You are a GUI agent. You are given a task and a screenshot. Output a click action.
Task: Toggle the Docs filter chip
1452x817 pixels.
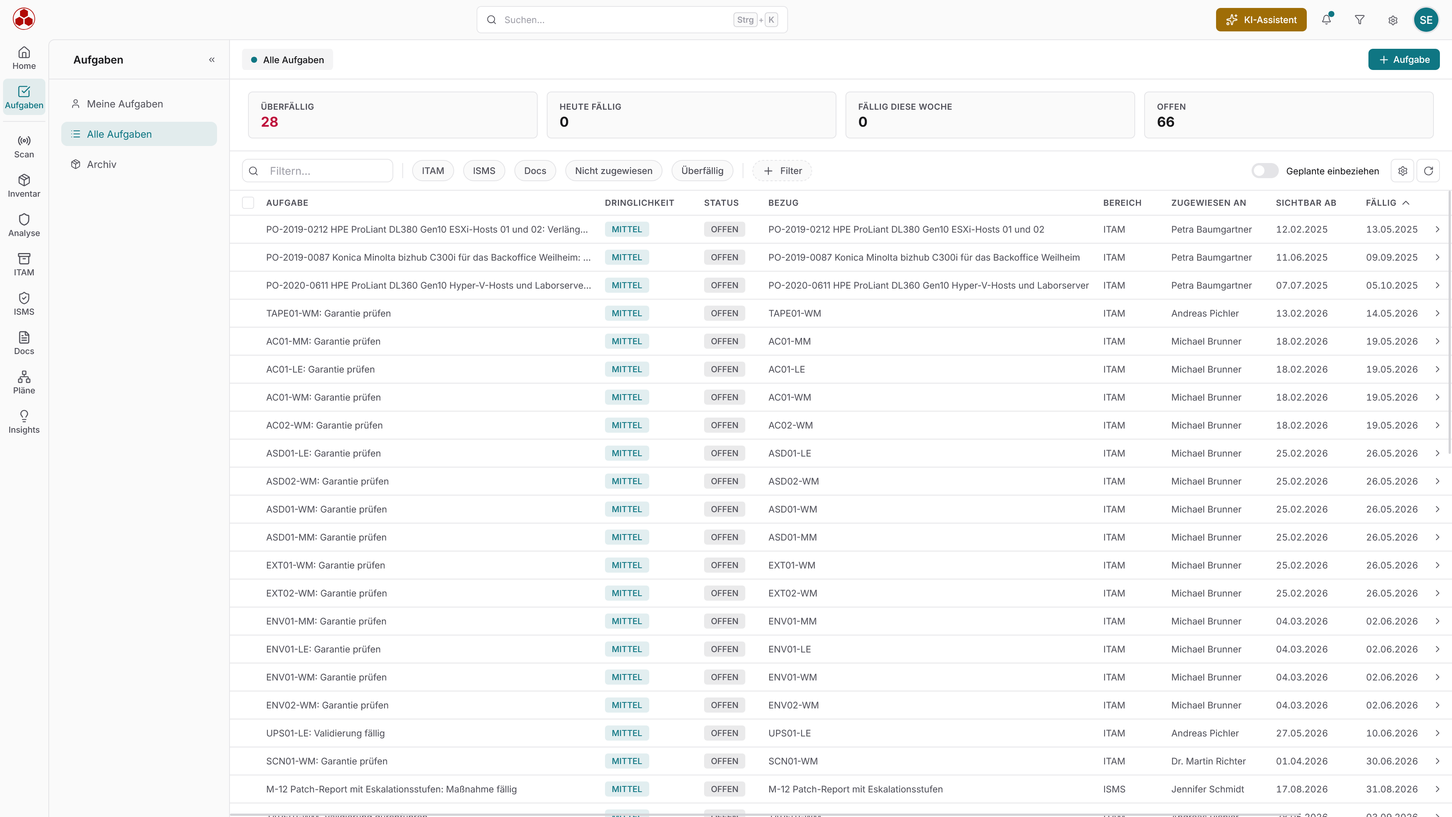(535, 171)
